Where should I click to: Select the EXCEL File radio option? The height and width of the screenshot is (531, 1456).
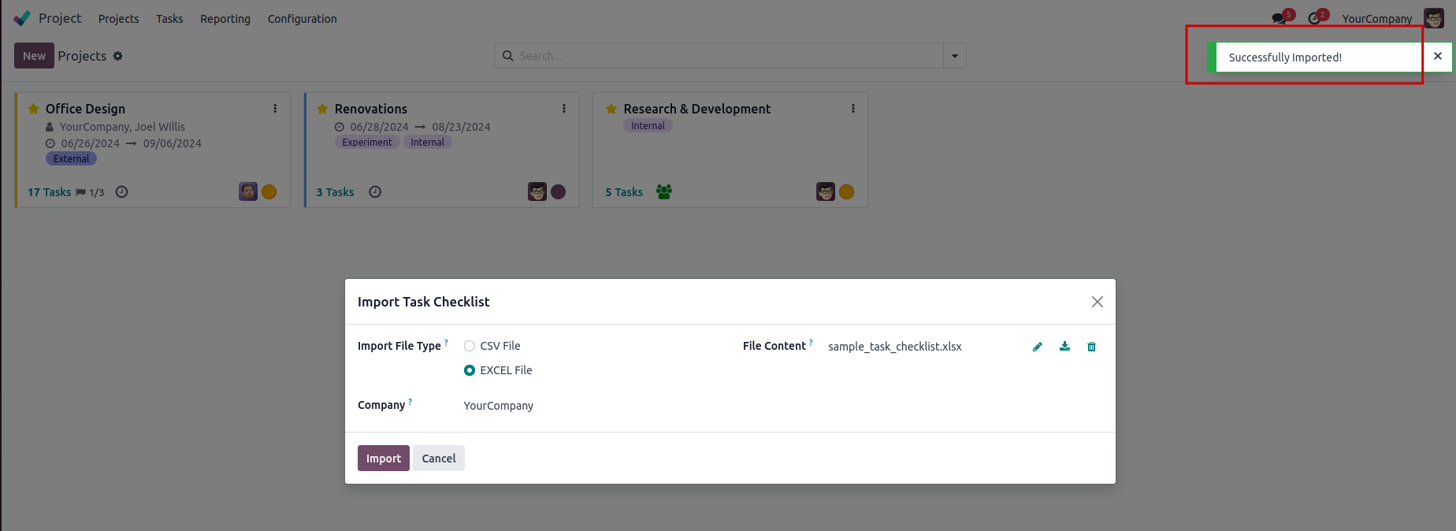470,370
